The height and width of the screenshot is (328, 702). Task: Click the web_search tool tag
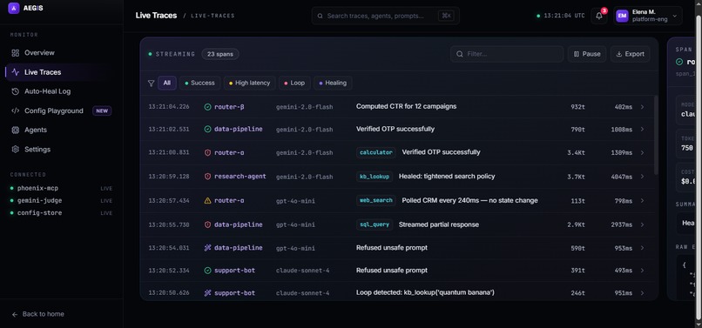[x=376, y=201]
